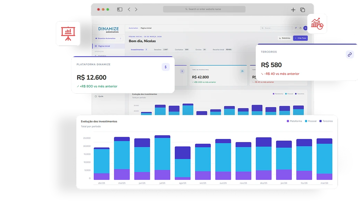Click the small dollar icon behind the card
The width and height of the screenshot is (358, 206).
(x=182, y=71)
